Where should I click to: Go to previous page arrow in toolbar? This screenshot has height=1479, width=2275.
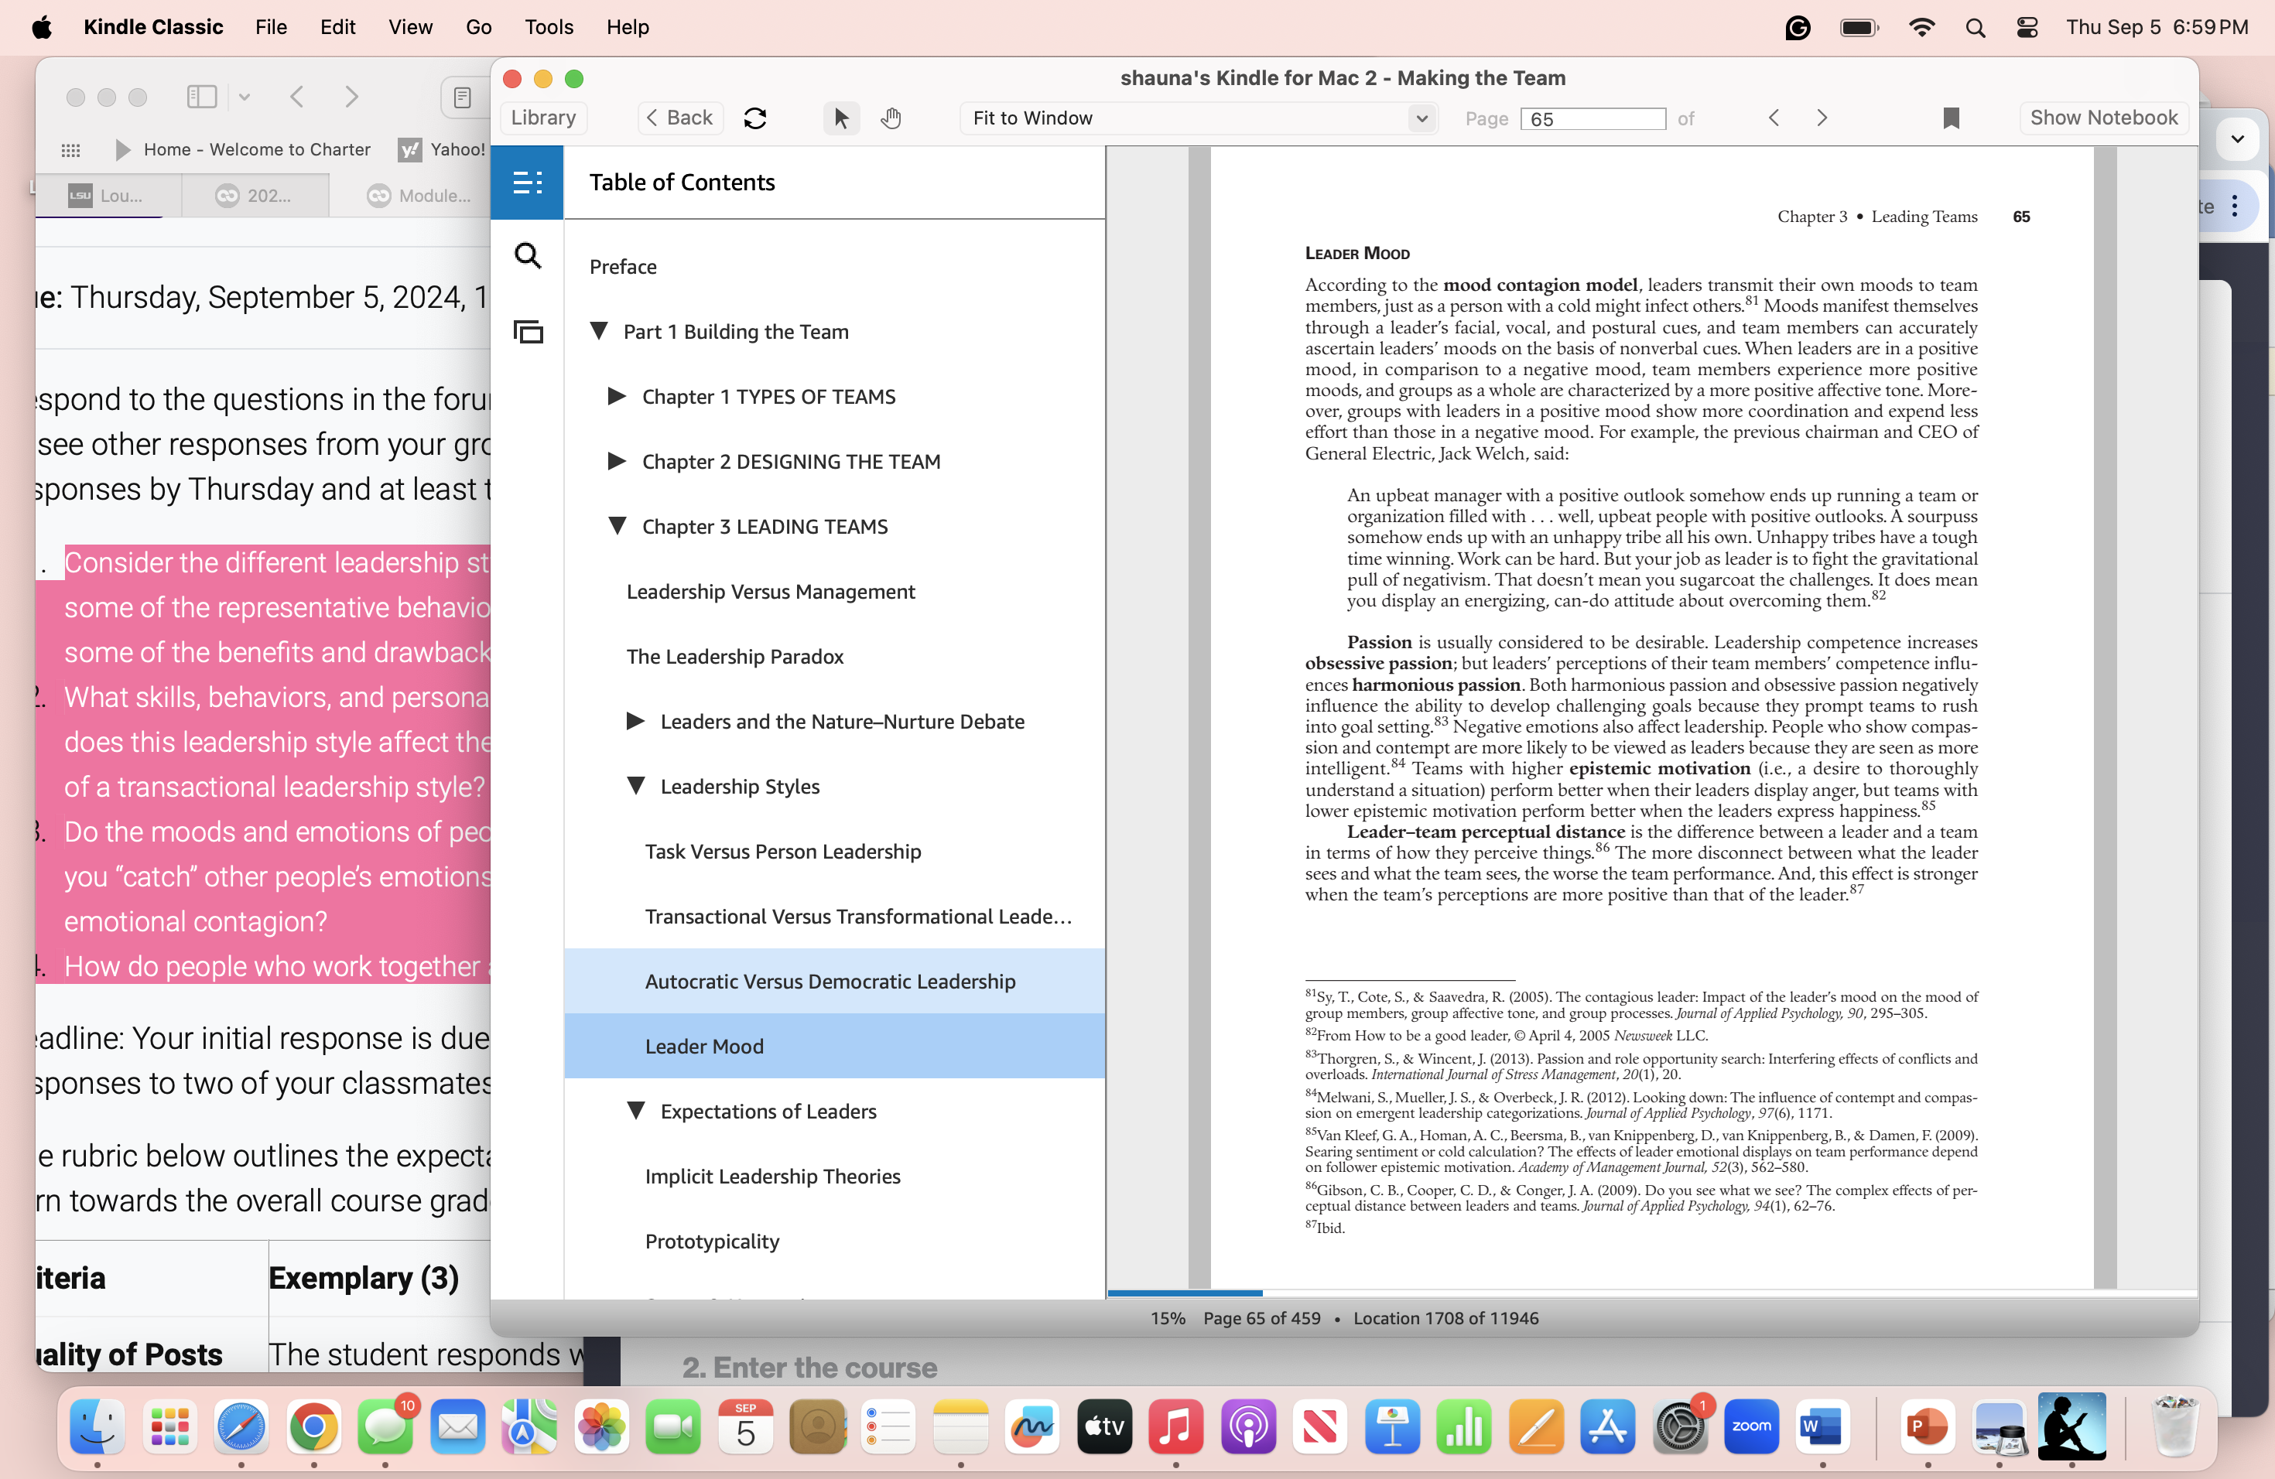pos(1774,118)
